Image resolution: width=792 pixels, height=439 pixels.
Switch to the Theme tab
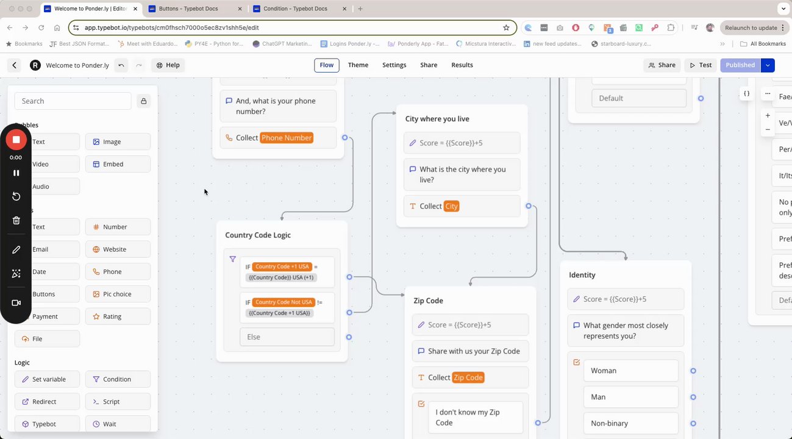[358, 65]
